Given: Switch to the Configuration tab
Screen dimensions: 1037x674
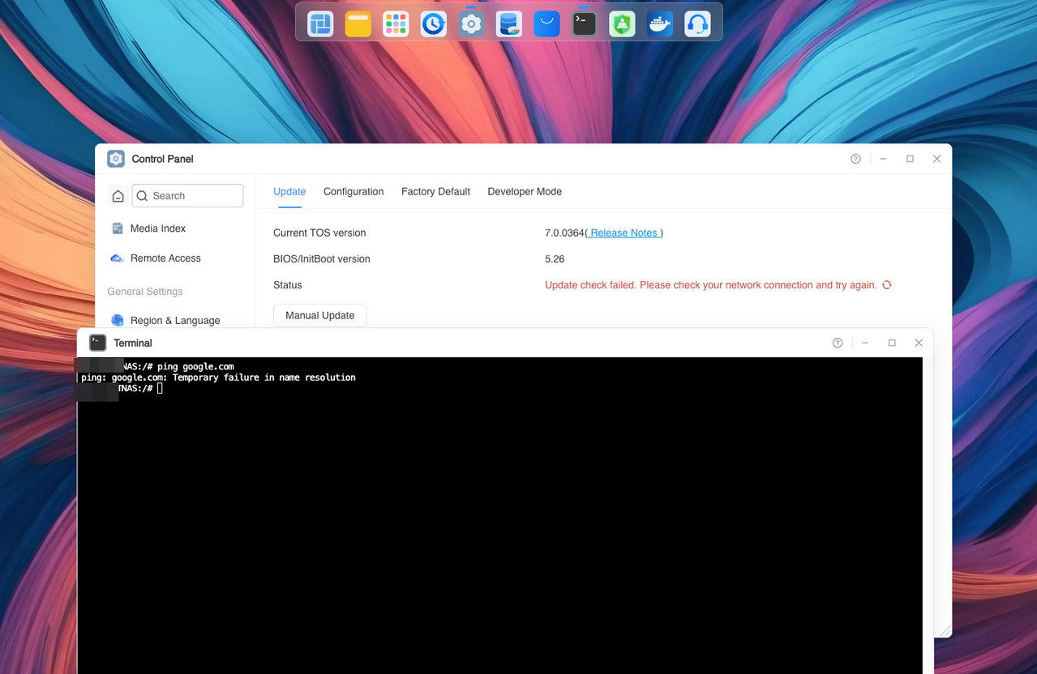Looking at the screenshot, I should click(354, 192).
